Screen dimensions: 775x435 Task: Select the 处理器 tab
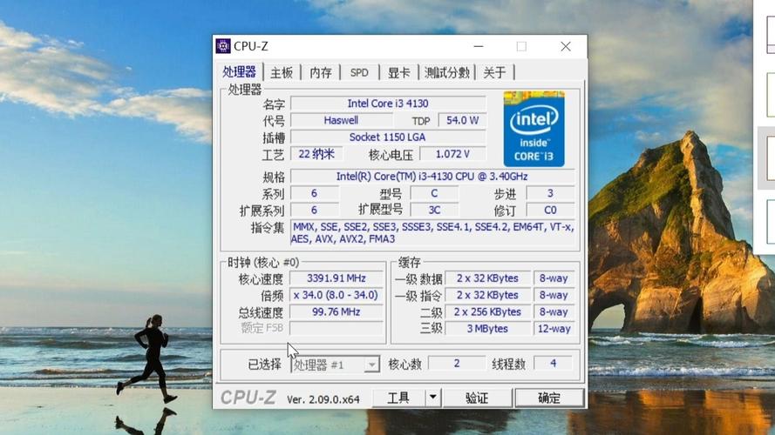(x=240, y=72)
